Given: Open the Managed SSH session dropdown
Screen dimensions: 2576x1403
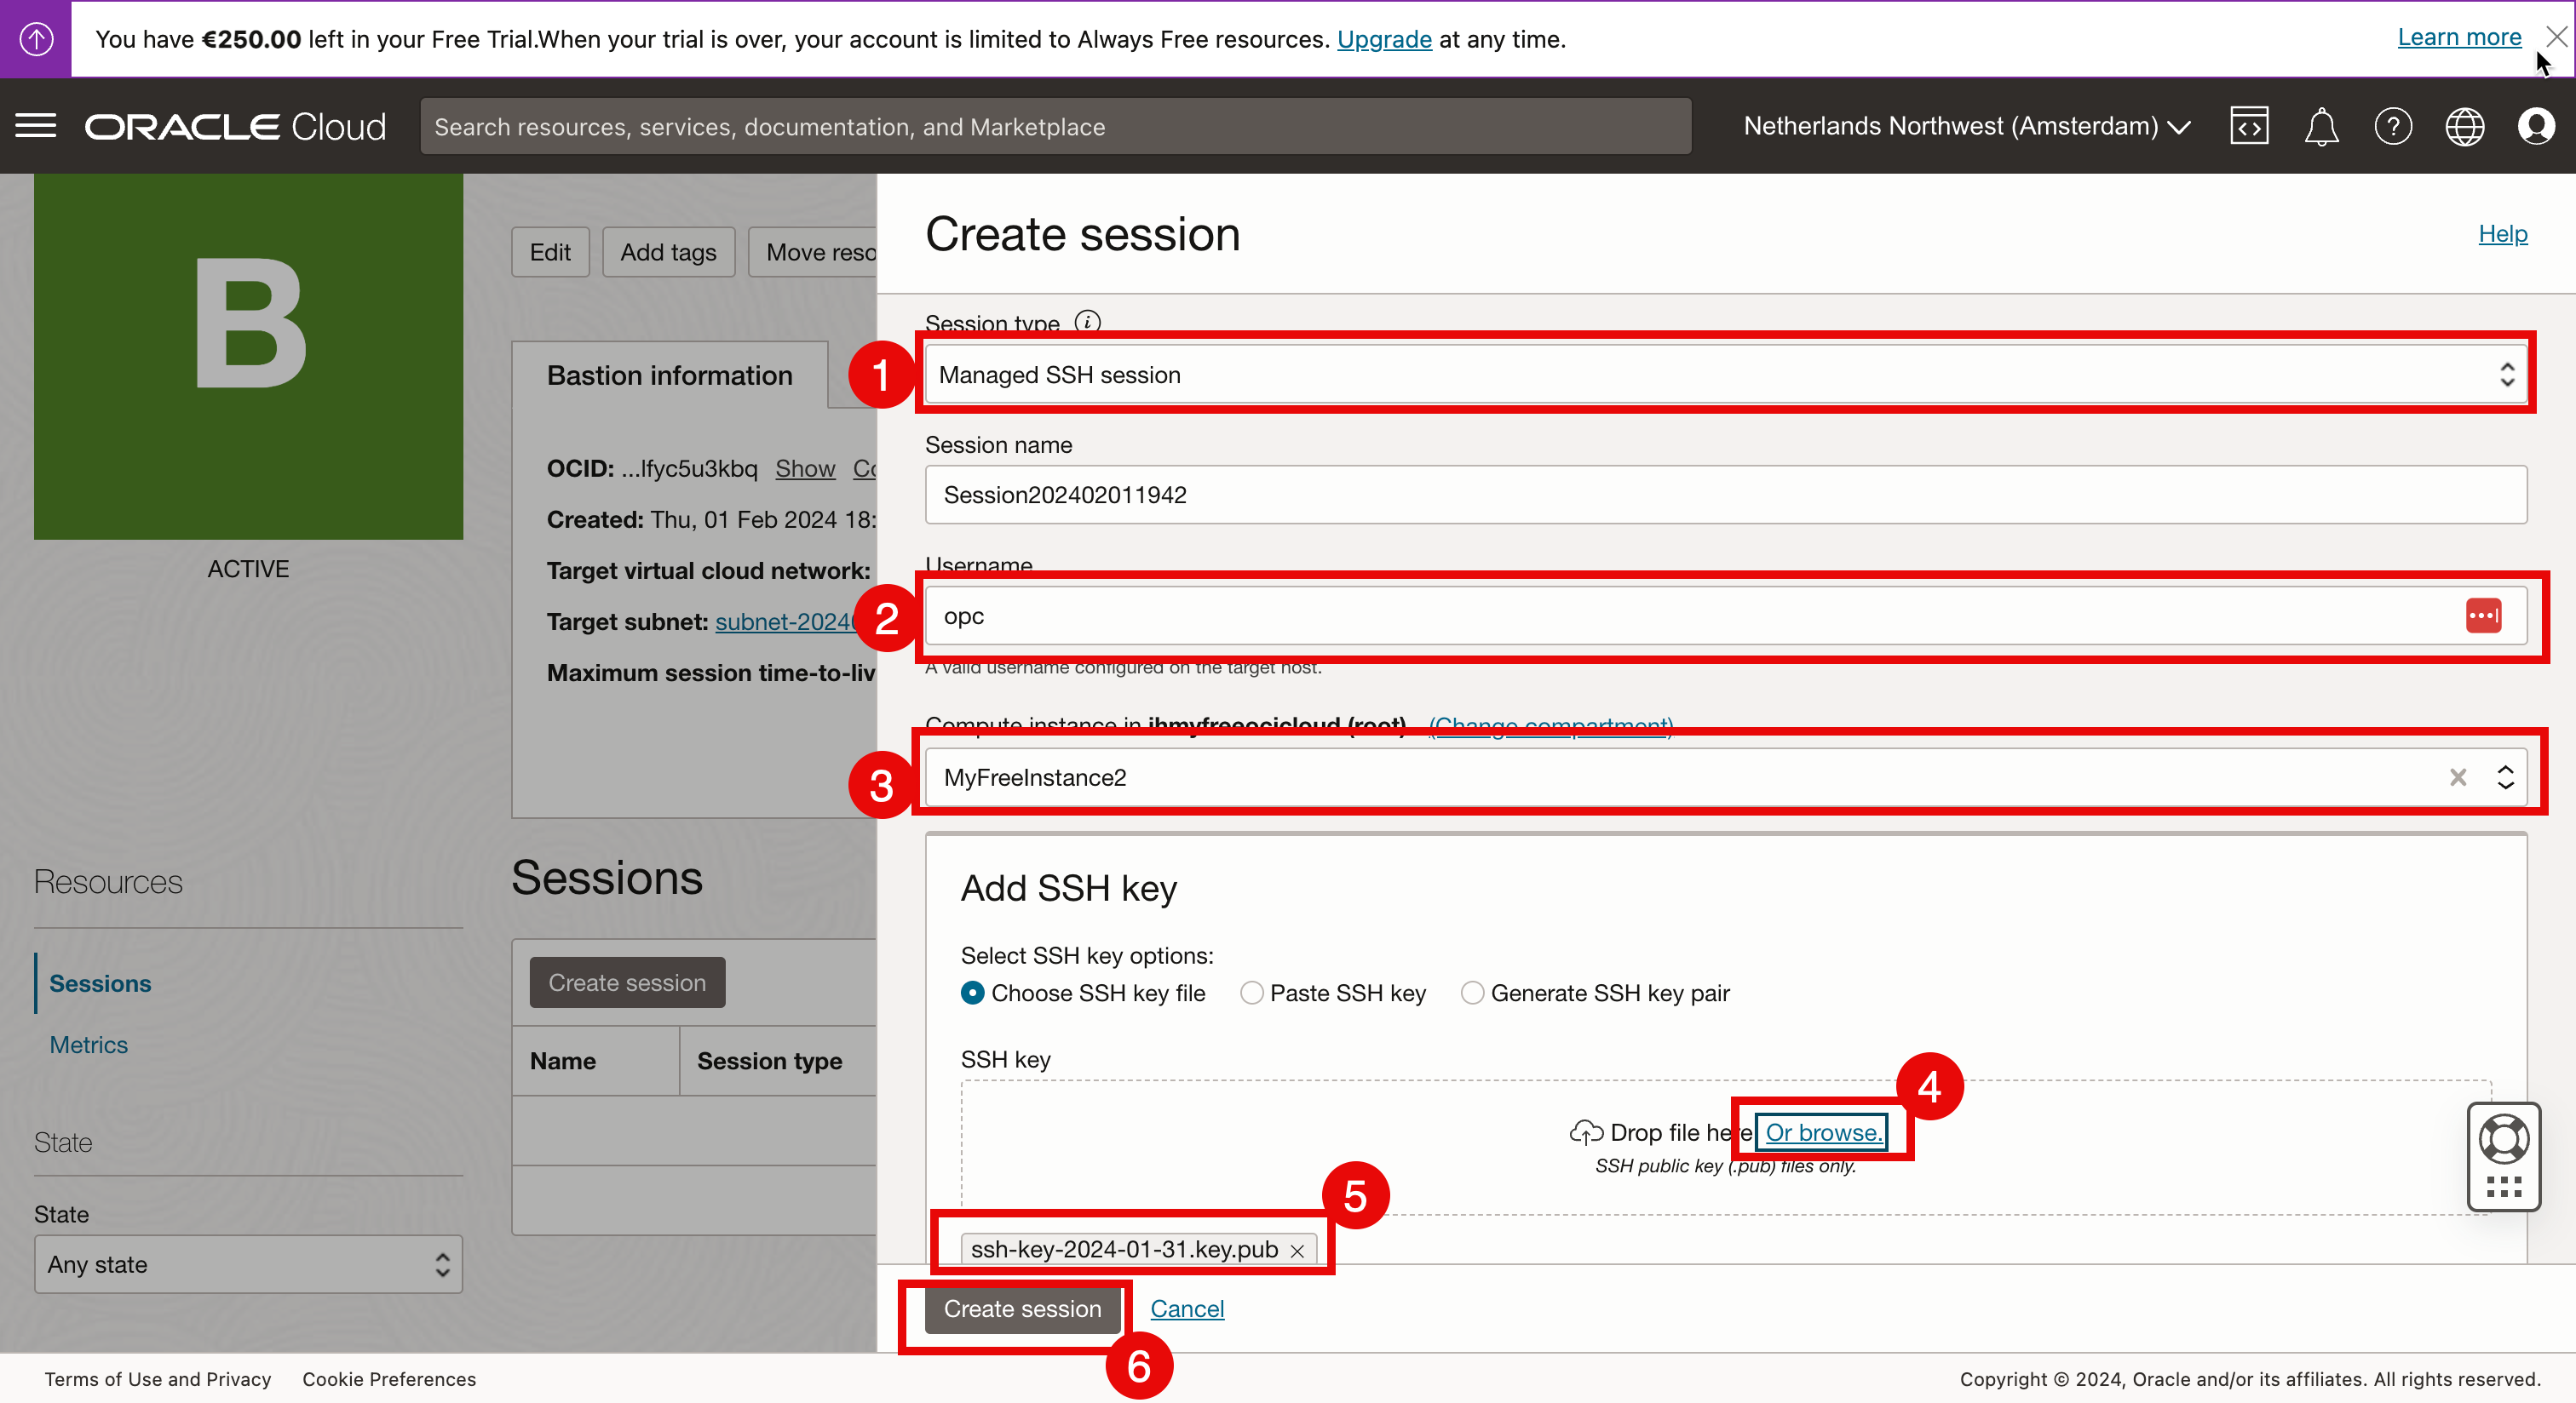Looking at the screenshot, I should (x=1724, y=375).
